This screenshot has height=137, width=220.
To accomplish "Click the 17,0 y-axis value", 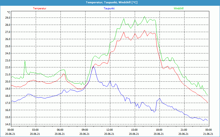I will point(8,103).
